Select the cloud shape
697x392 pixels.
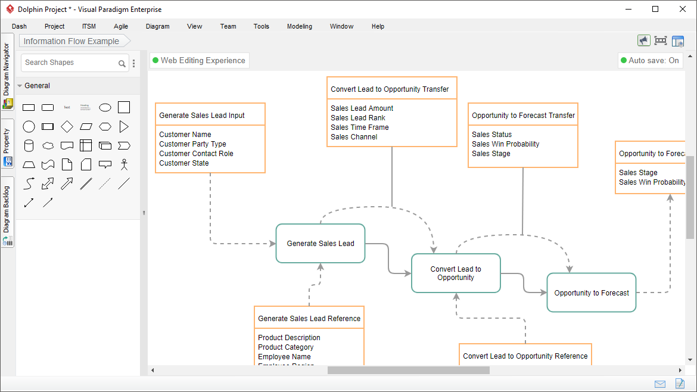[48, 146]
